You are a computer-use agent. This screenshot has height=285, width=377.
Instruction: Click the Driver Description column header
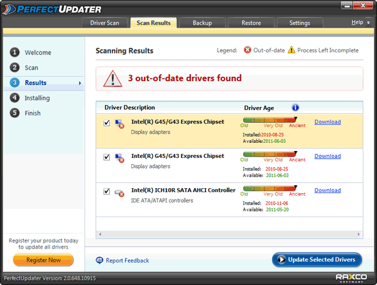[x=129, y=108]
